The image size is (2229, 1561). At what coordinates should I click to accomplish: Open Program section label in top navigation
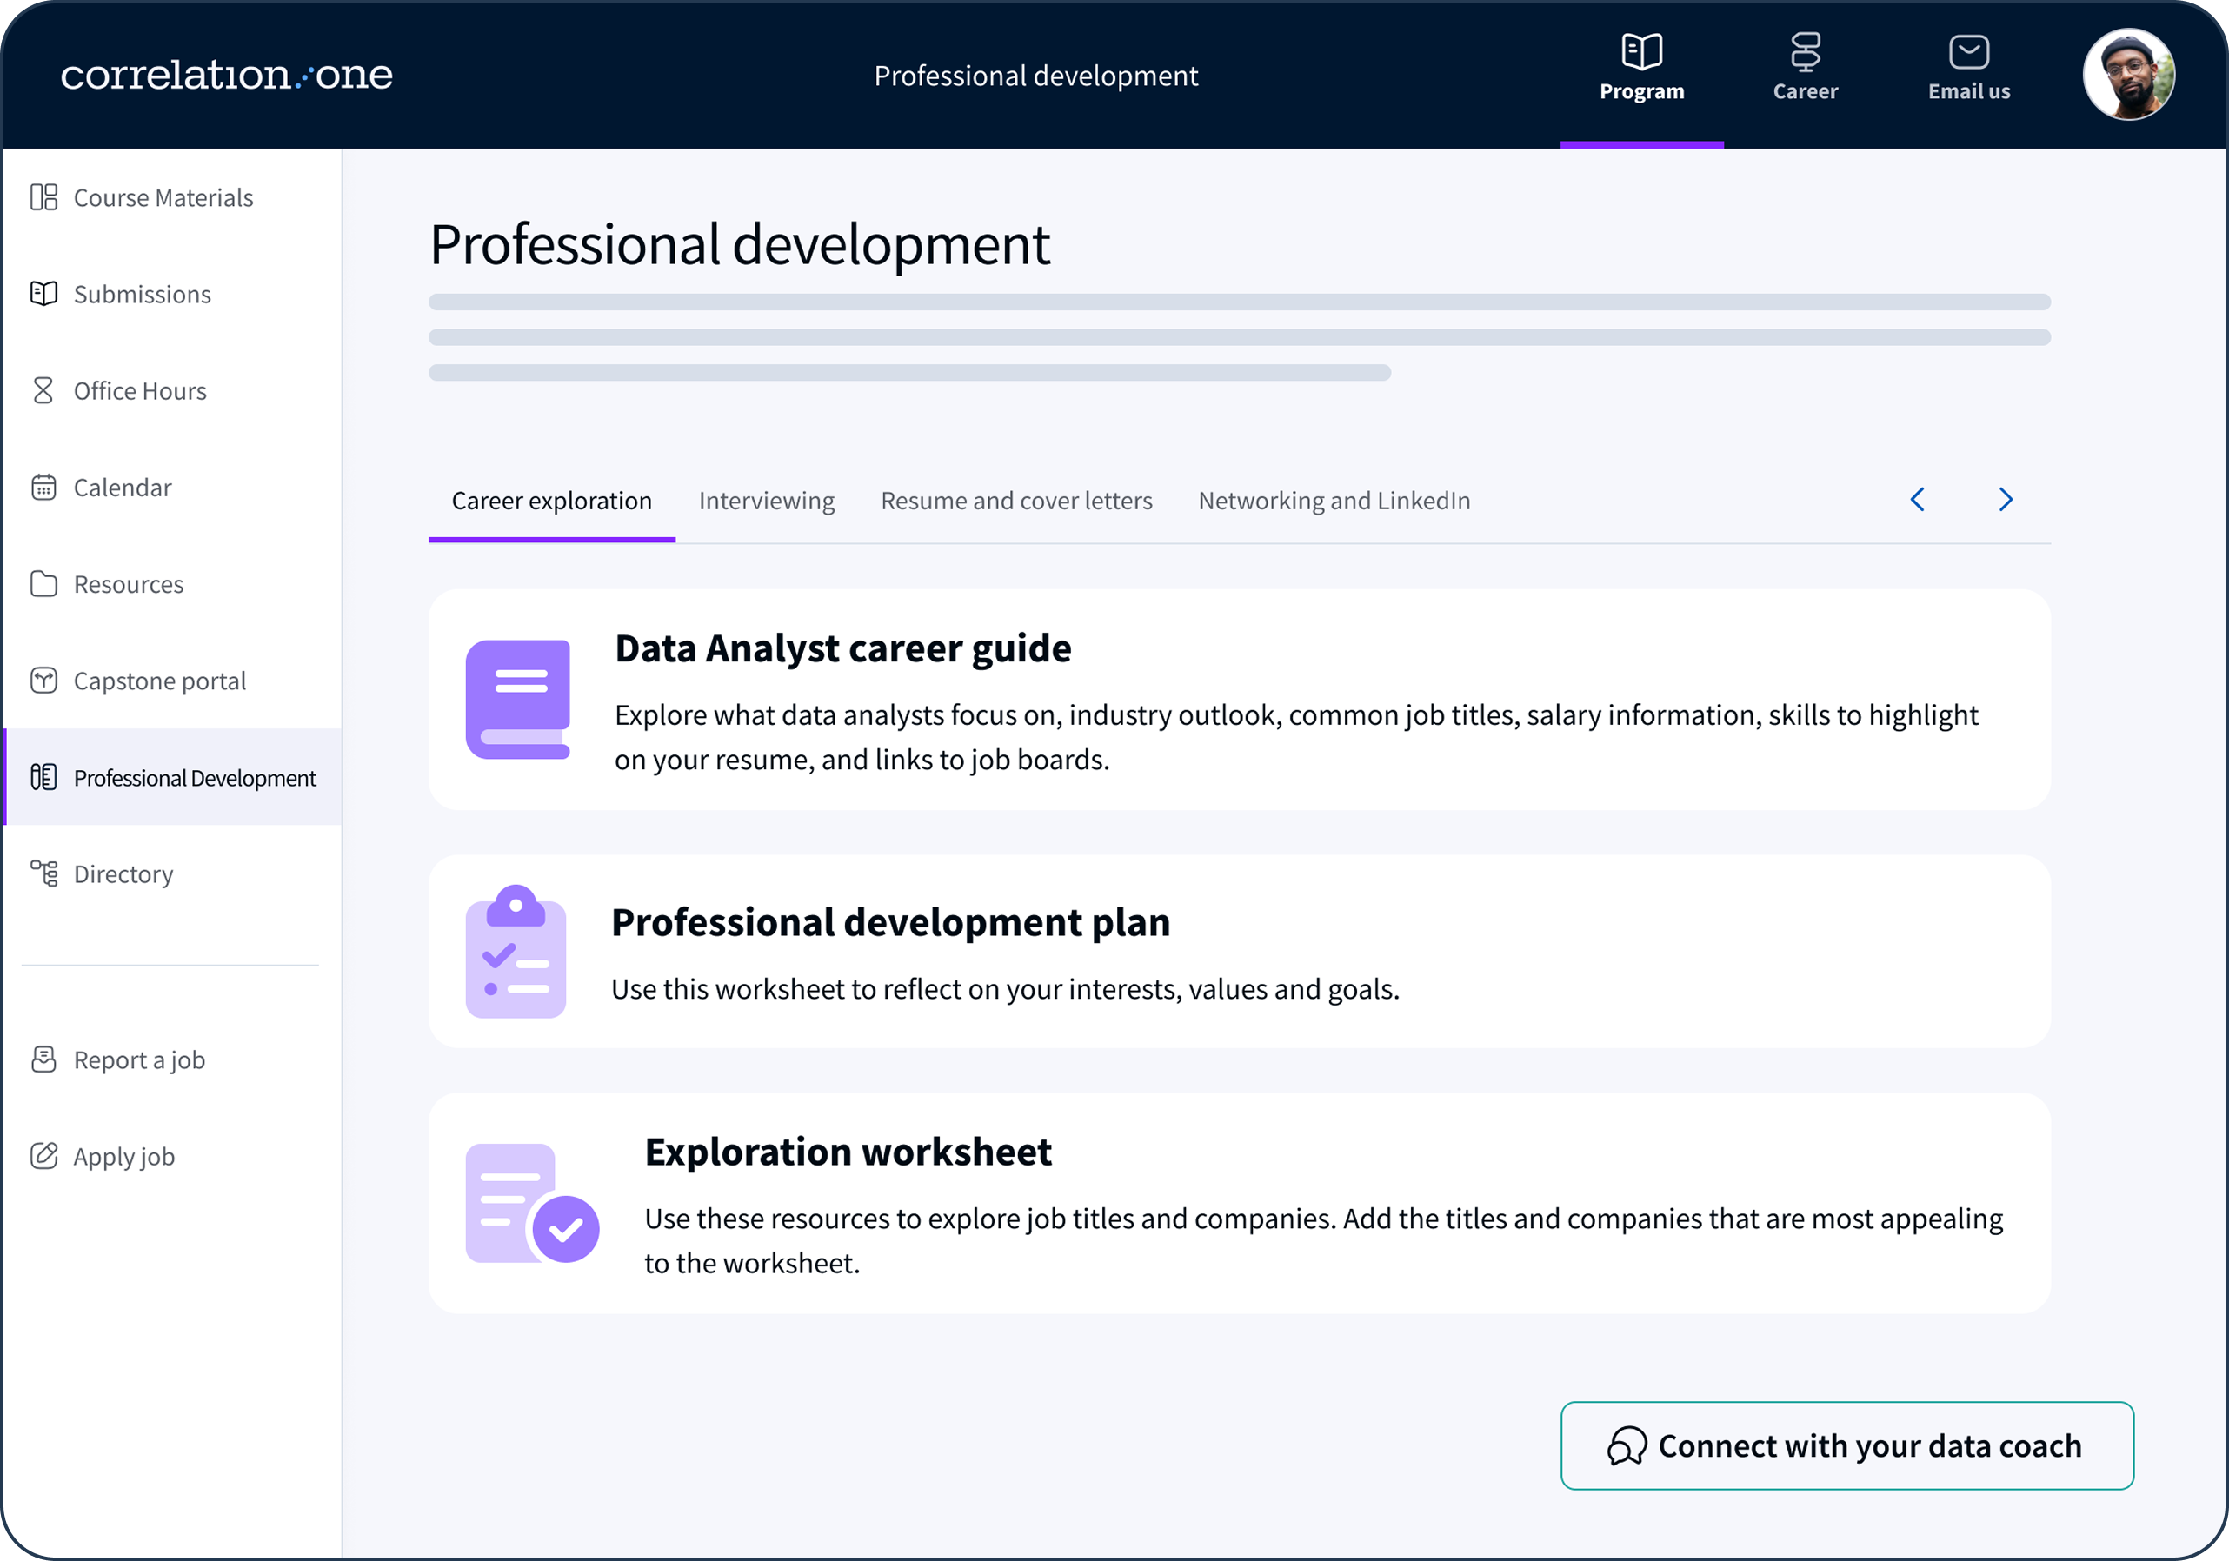(x=1641, y=91)
